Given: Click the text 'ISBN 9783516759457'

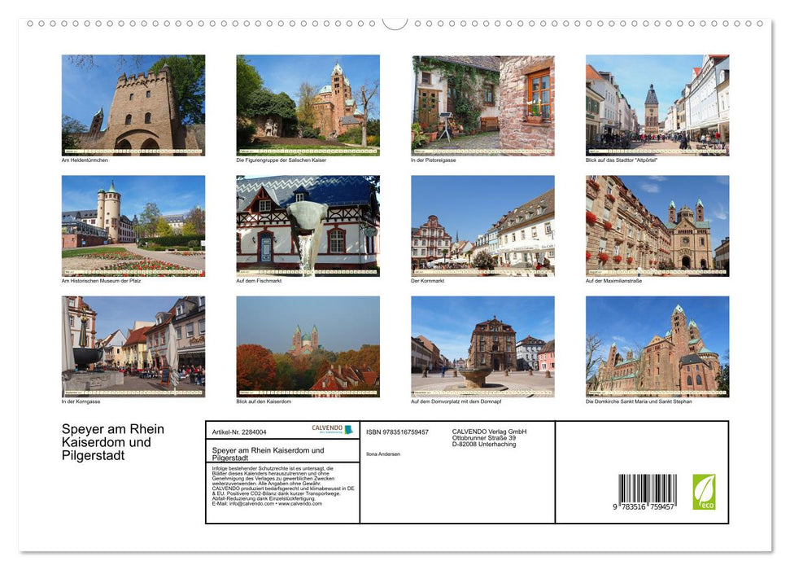Looking at the screenshot, I should click(398, 432).
